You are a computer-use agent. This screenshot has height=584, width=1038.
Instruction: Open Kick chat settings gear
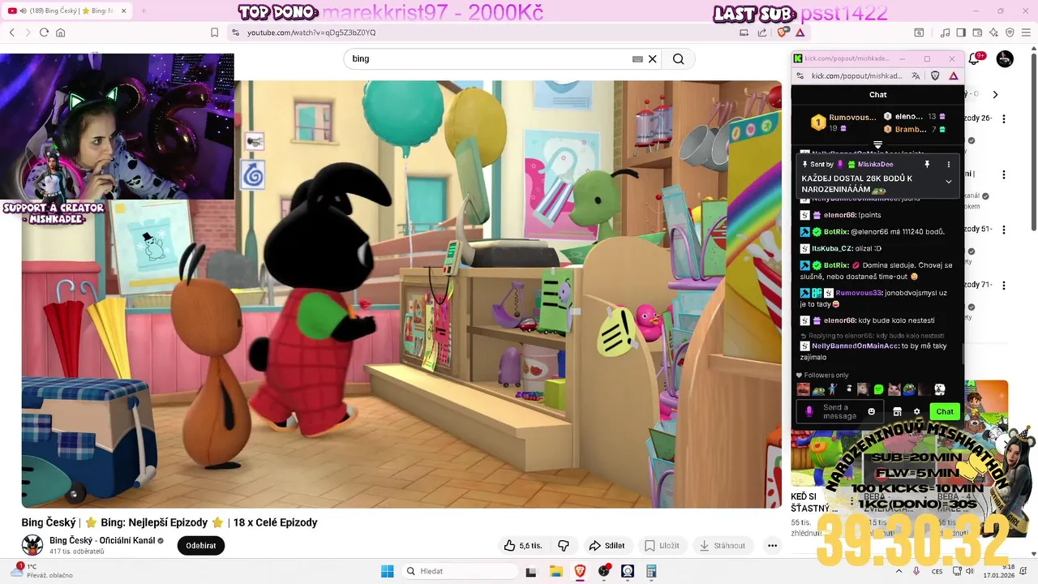[x=917, y=412]
